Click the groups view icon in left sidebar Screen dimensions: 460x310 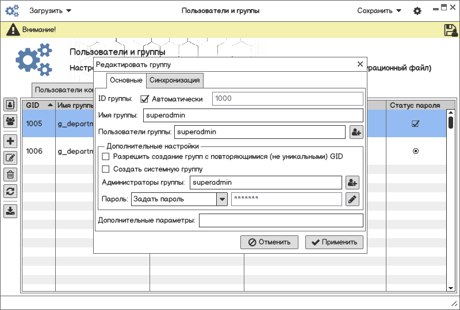click(10, 121)
